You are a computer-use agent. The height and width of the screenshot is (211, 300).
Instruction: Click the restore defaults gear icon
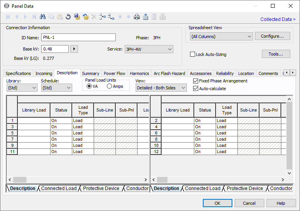coord(85,17)
